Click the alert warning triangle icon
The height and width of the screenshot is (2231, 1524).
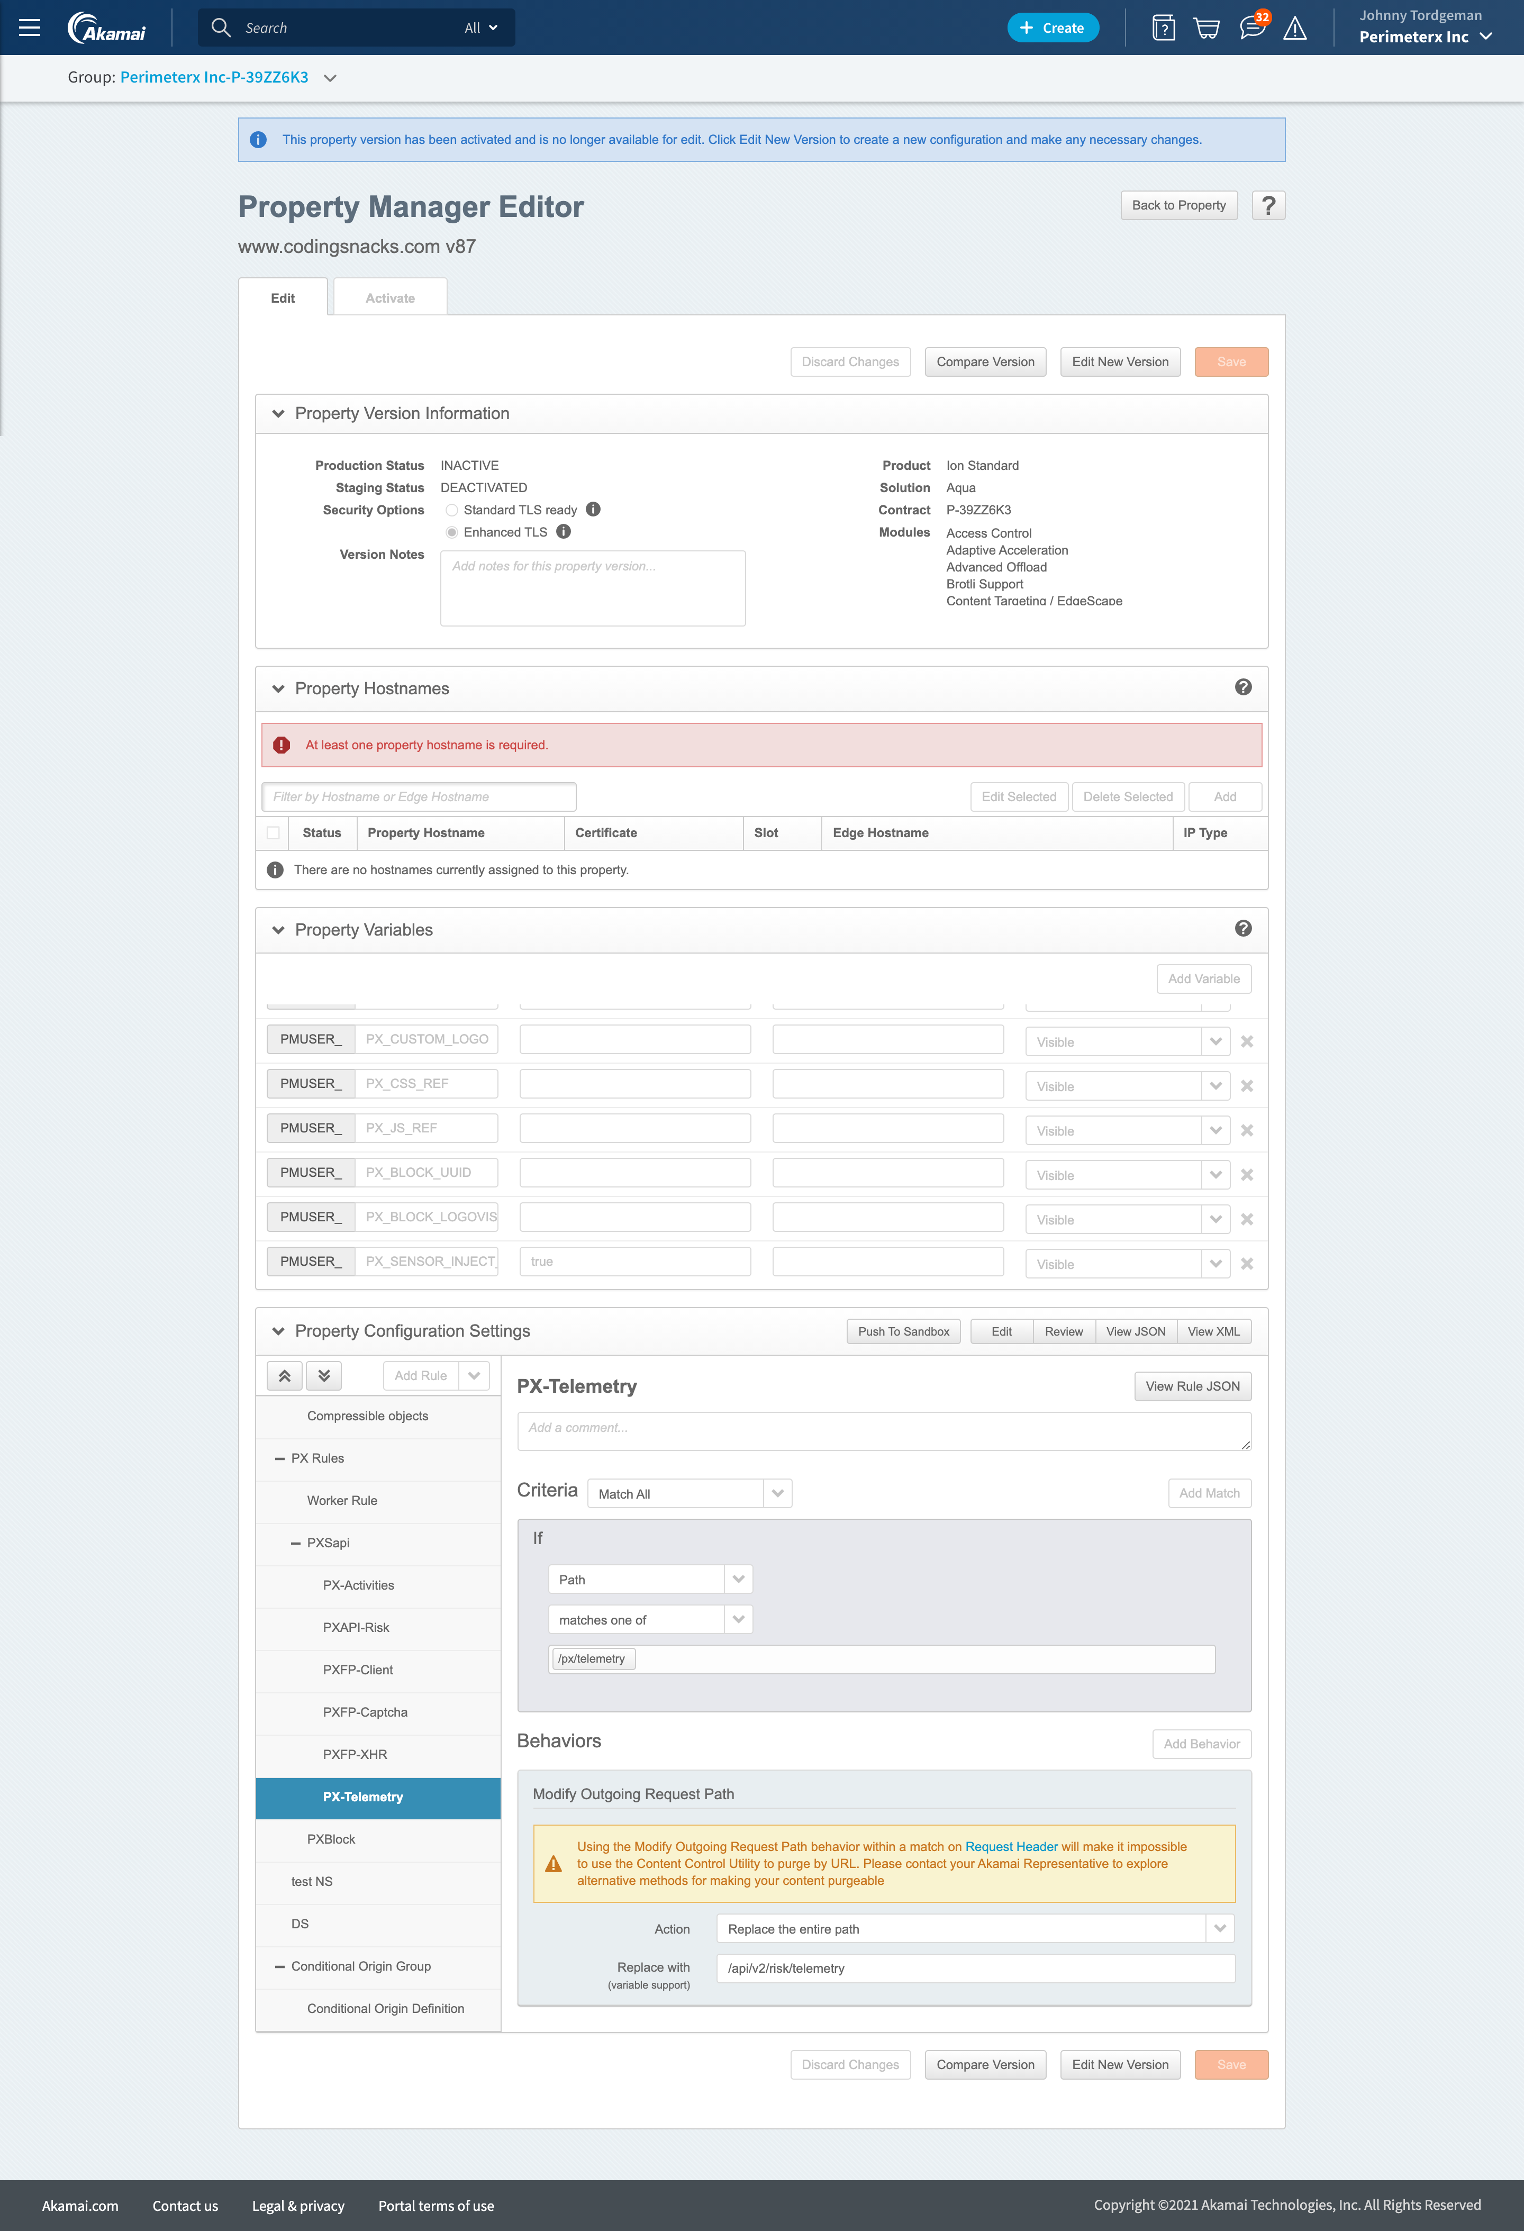1295,28
